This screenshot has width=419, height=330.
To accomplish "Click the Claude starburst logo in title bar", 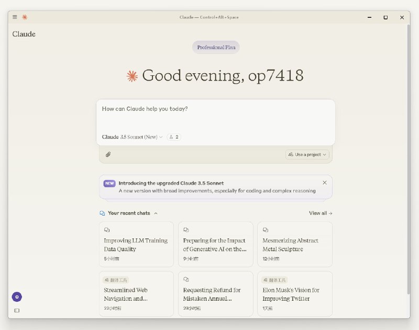I will coord(25,17).
